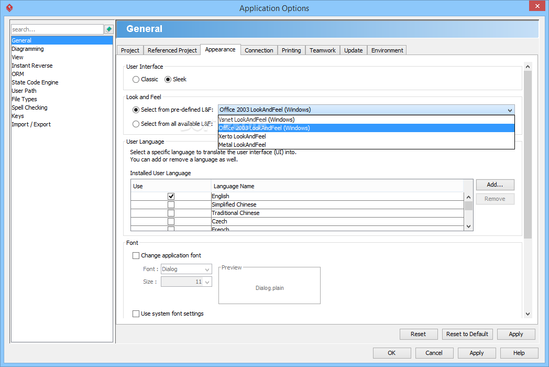
Task: Click the Visual Paradigm logo in title bar
Action: tap(9, 8)
